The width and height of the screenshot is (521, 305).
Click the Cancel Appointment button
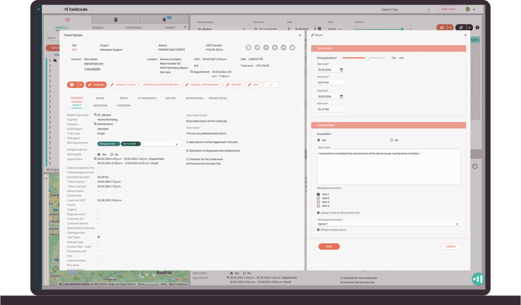pyautogui.click(x=202, y=85)
